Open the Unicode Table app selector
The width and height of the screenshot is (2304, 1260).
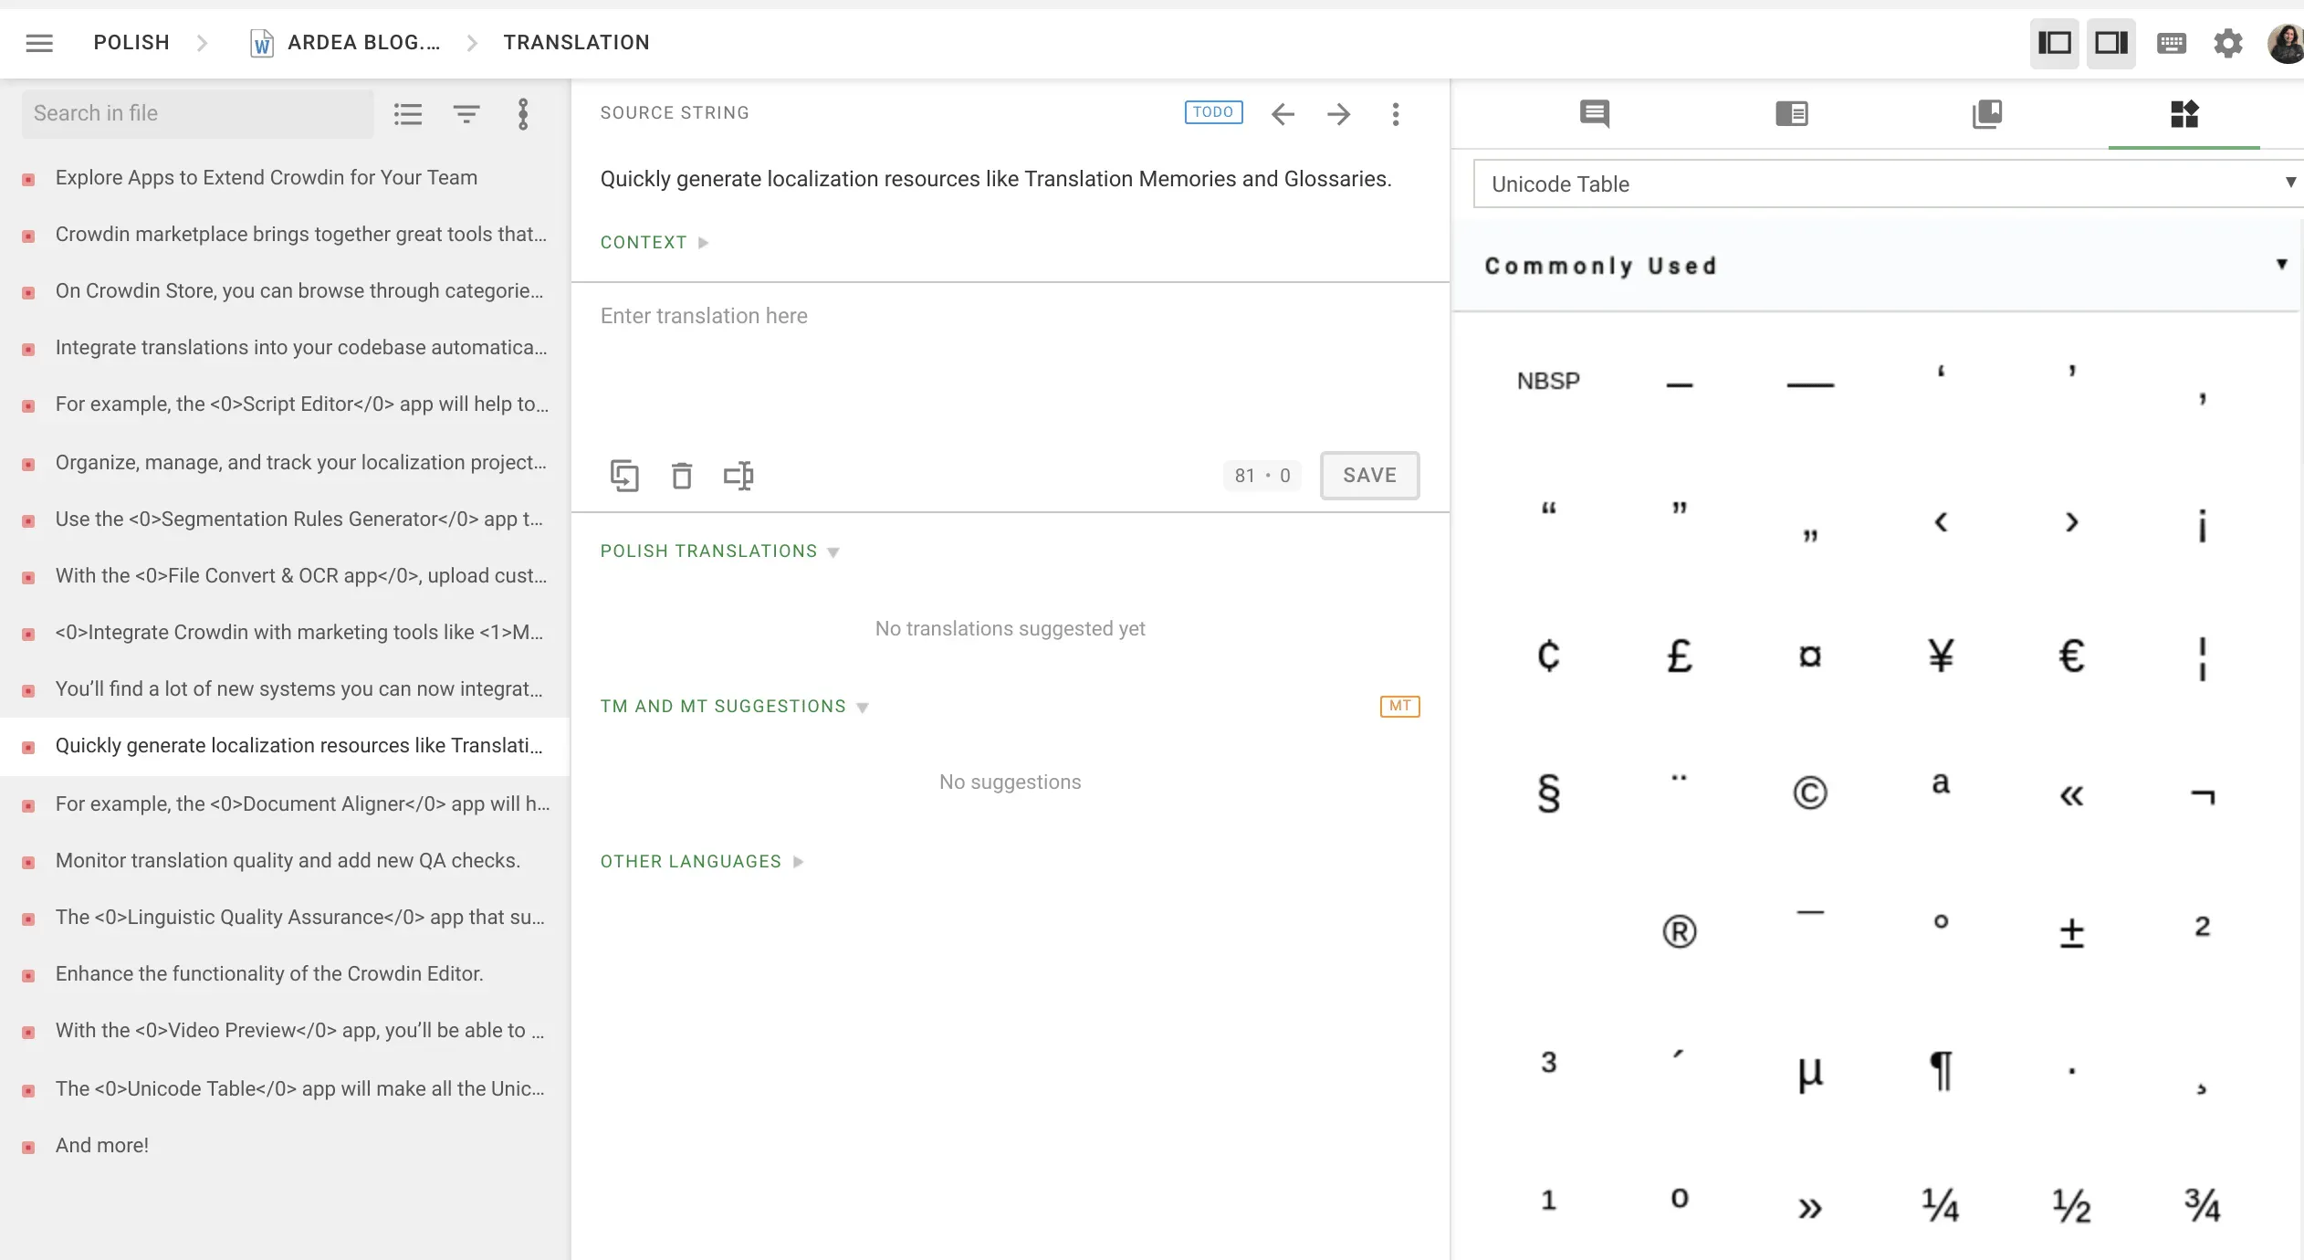[x=1885, y=184]
